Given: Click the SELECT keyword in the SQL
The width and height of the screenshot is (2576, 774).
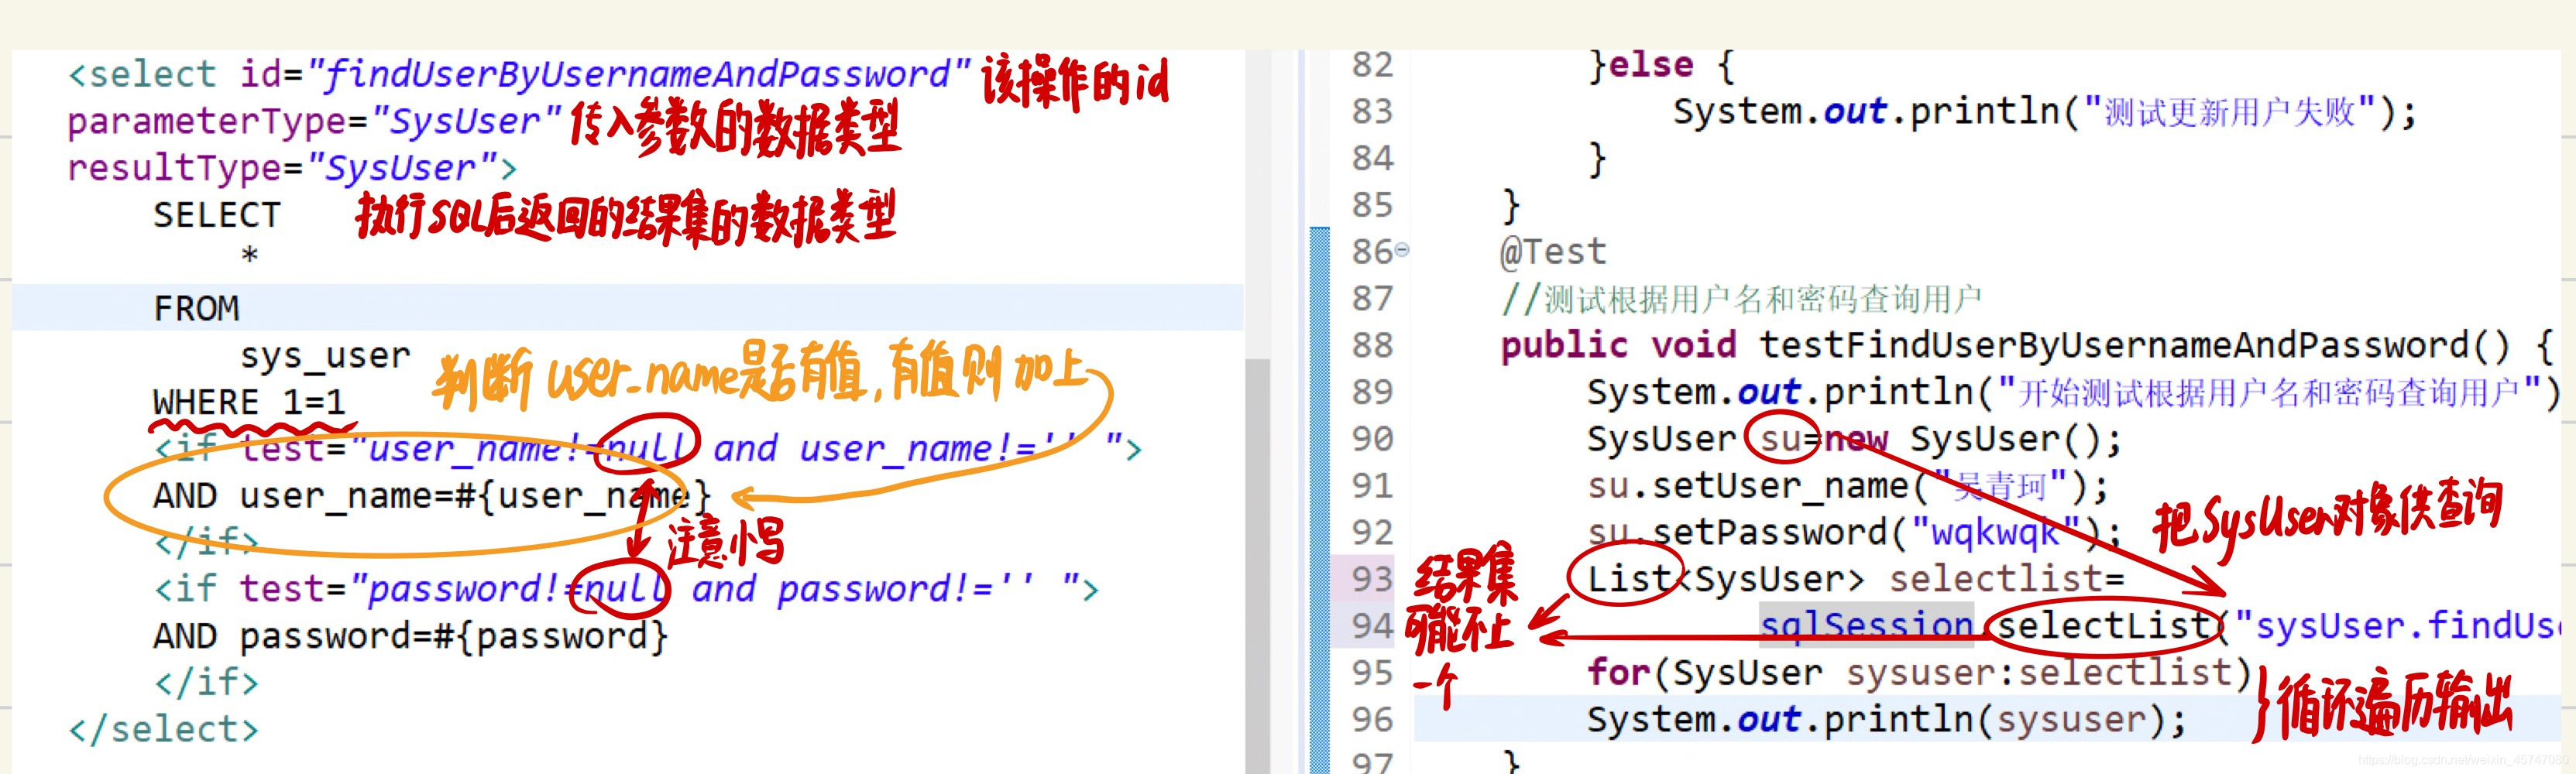Looking at the screenshot, I should pyautogui.click(x=217, y=214).
